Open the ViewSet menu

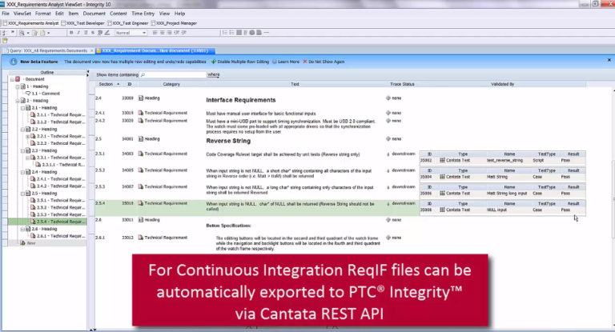coord(22,14)
